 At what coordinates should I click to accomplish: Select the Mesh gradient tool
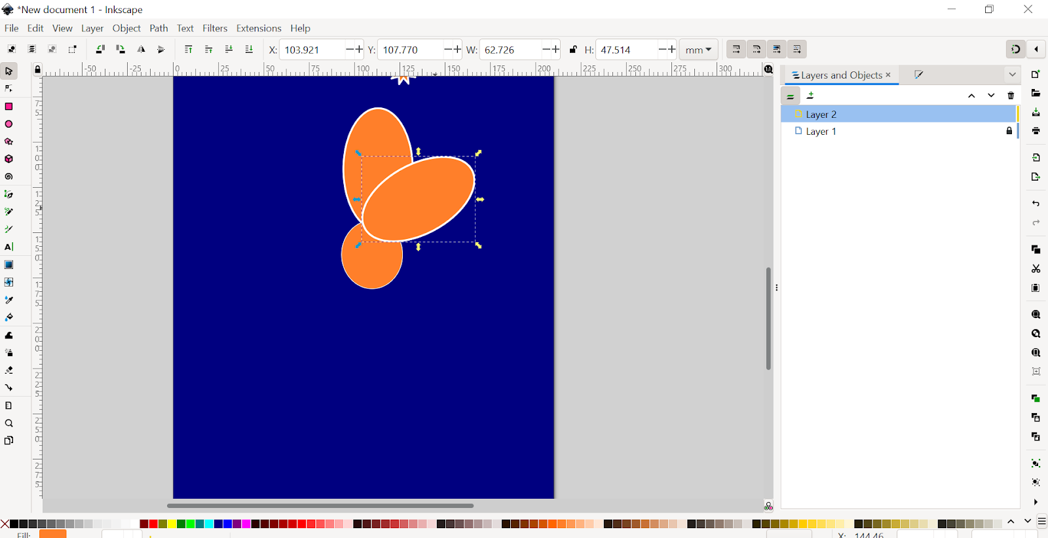(9, 282)
